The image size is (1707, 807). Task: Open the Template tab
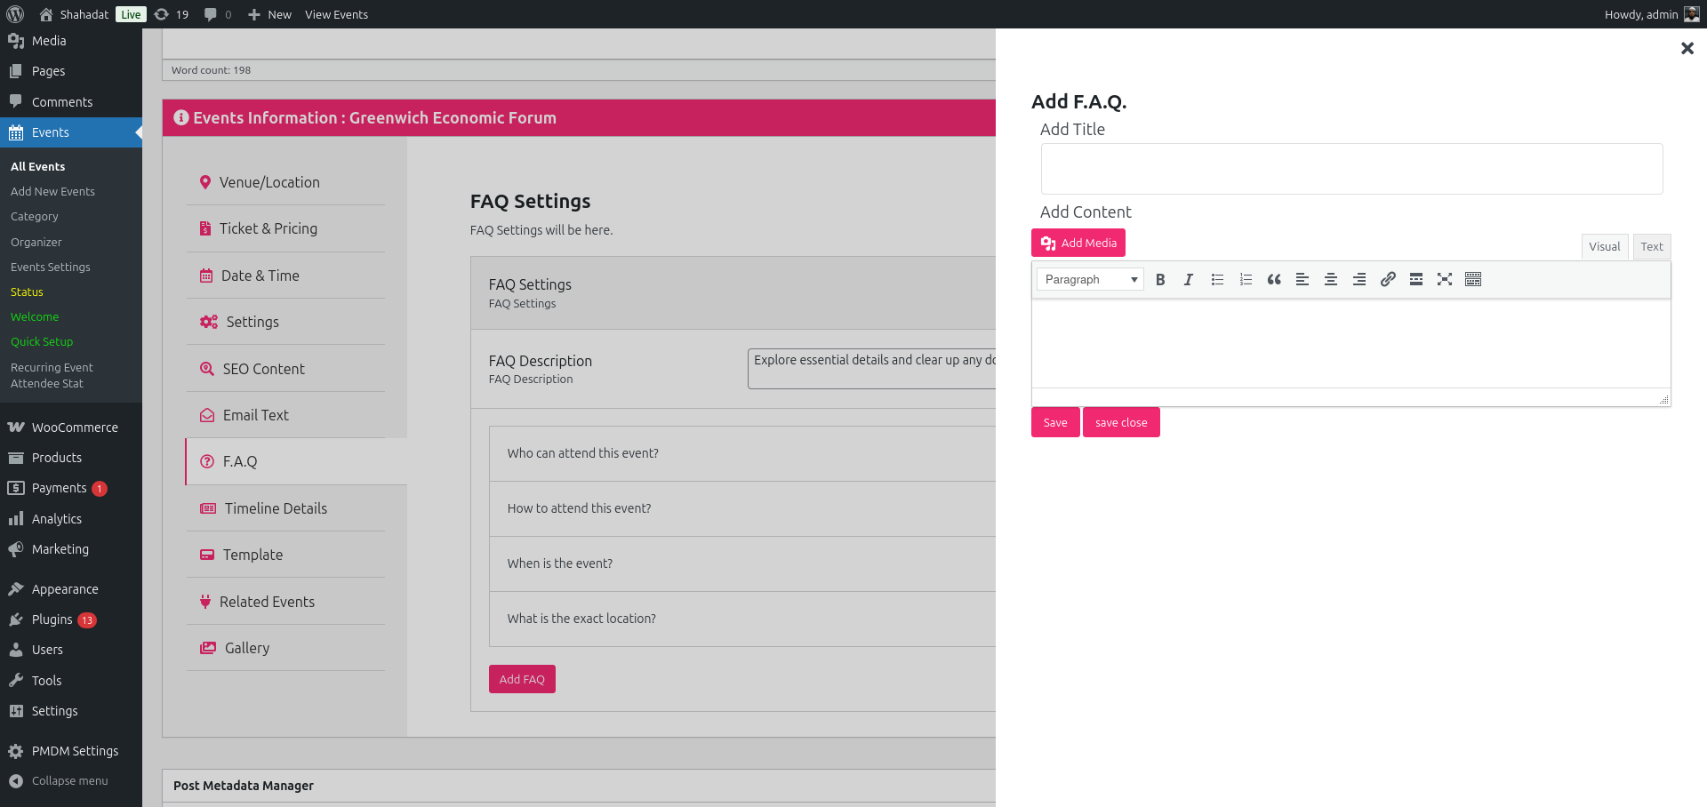[285, 555]
